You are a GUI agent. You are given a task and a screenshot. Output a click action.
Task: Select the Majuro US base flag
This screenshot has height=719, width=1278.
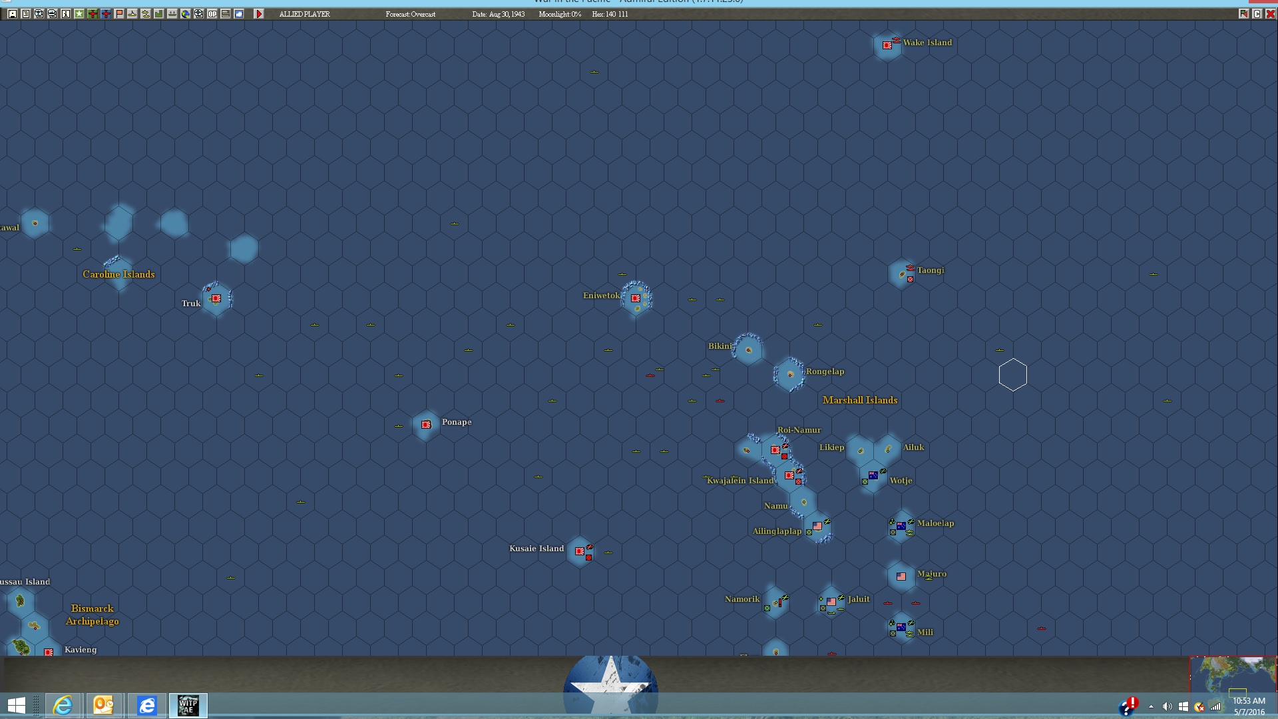tap(901, 577)
